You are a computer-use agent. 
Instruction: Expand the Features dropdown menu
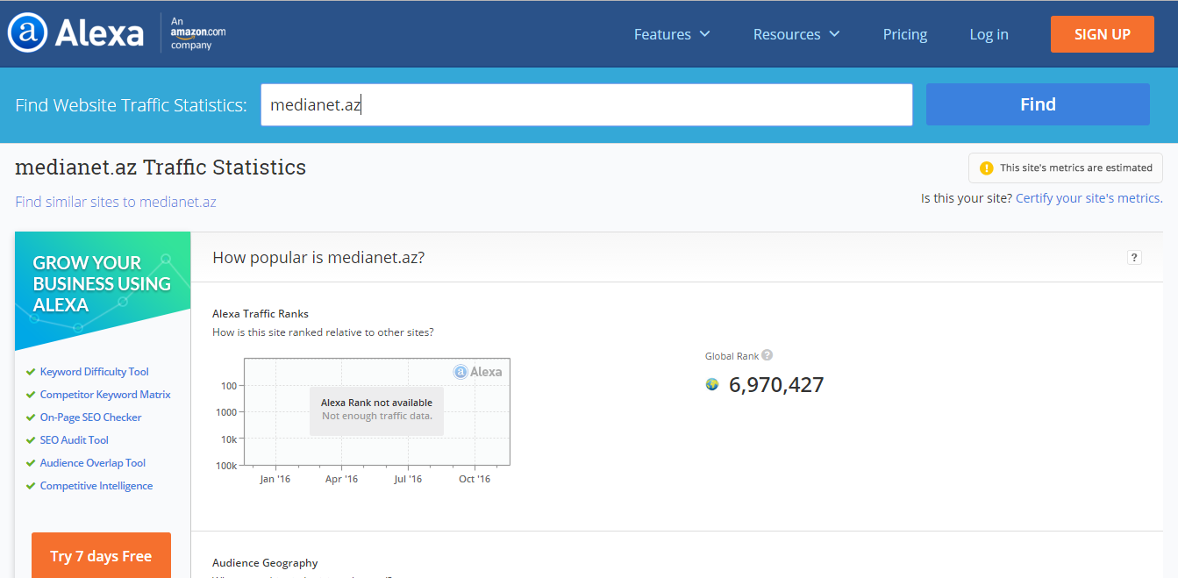click(x=672, y=34)
